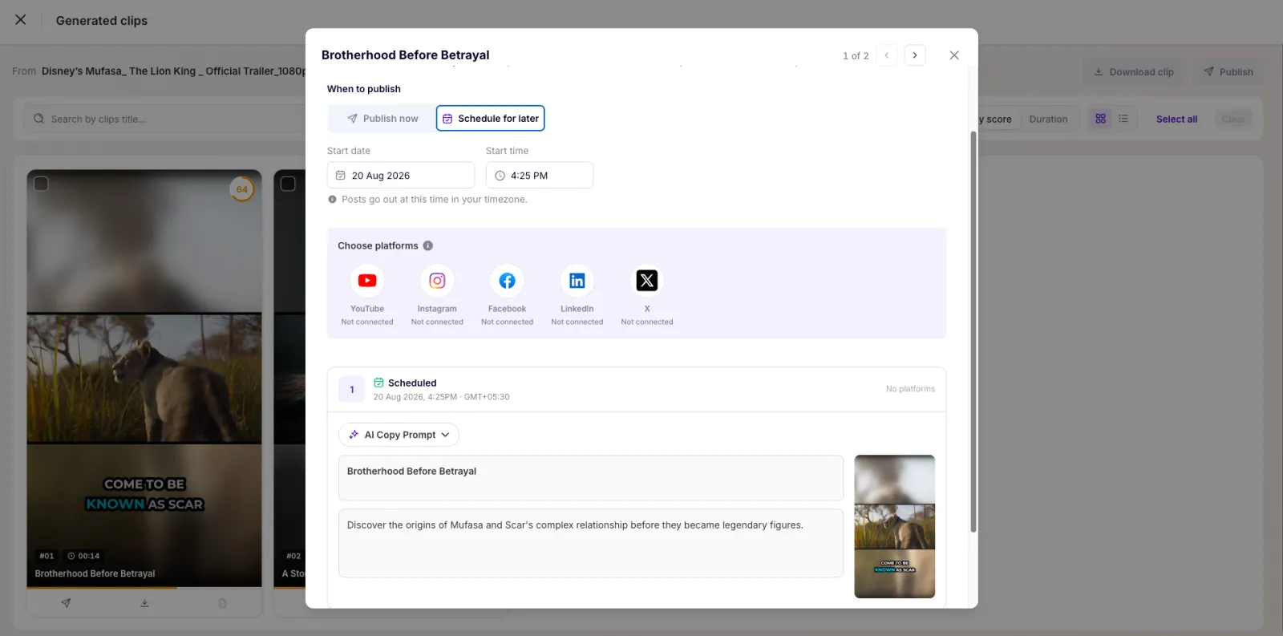Edit the post description text area
Viewport: 1283px width, 636px height.
pyautogui.click(x=591, y=543)
